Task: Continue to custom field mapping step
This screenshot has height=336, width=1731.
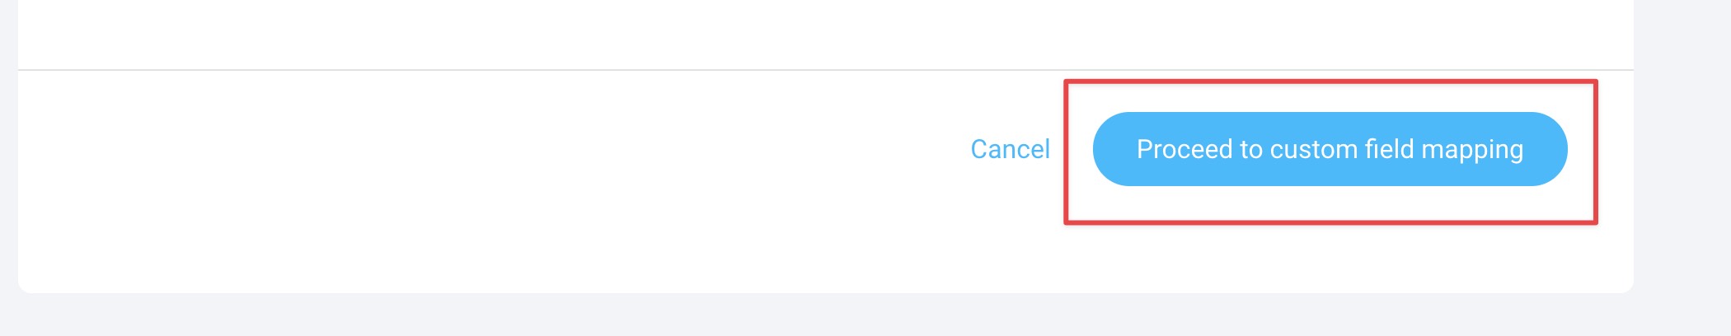Action: pos(1330,149)
